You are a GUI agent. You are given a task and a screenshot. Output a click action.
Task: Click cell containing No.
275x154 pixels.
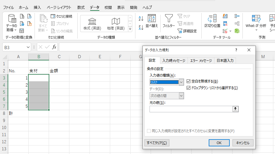pyautogui.click(x=18, y=71)
